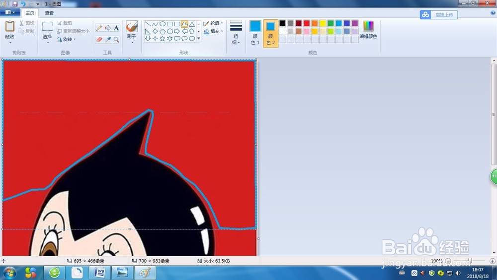The image size is (497, 280).
Task: Select the Eraser tool
Action: tap(99, 40)
